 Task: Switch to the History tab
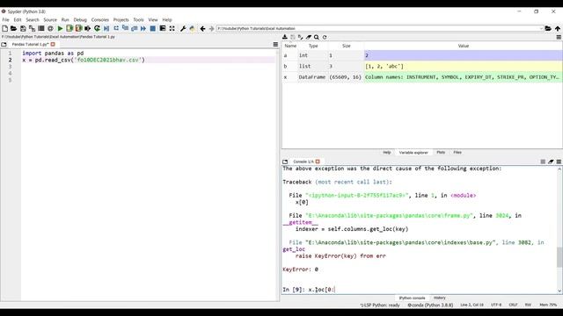(x=439, y=298)
